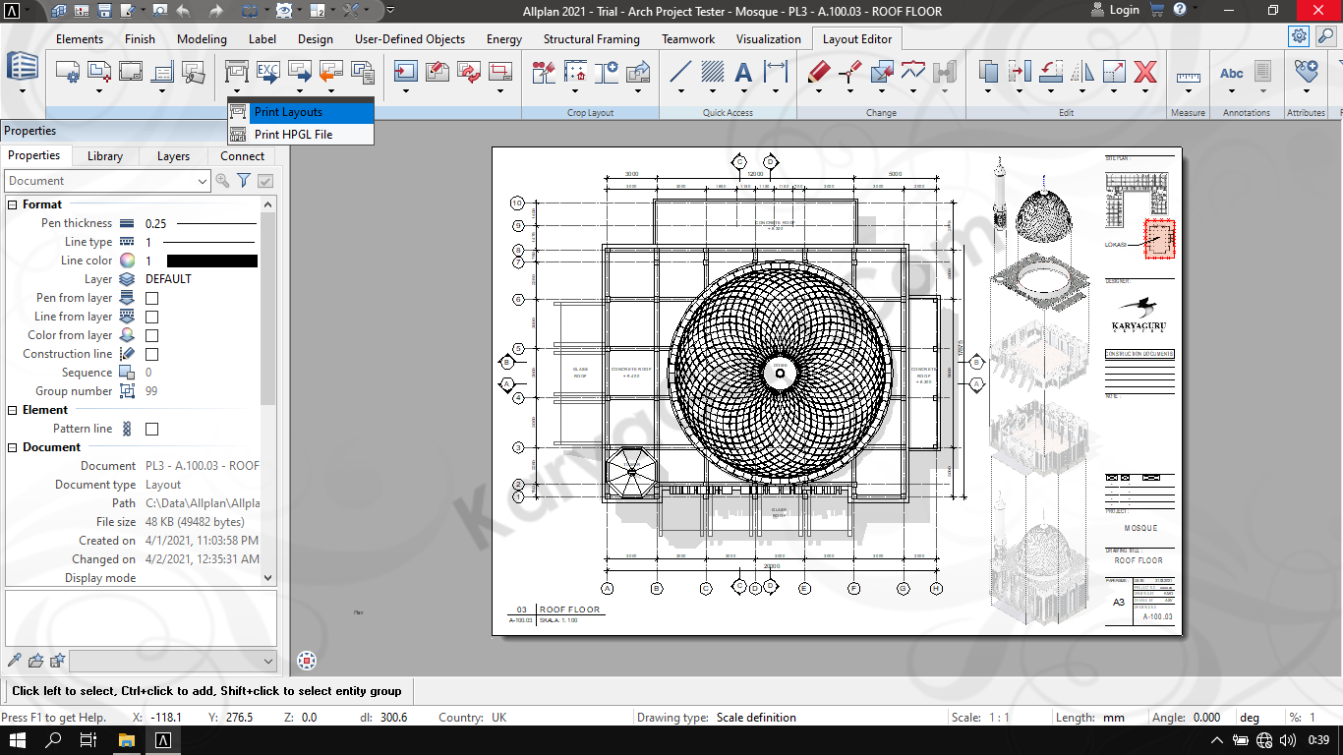Viewport: 1343px width, 755px height.
Task: Click the Hatching tool icon
Action: click(712, 72)
